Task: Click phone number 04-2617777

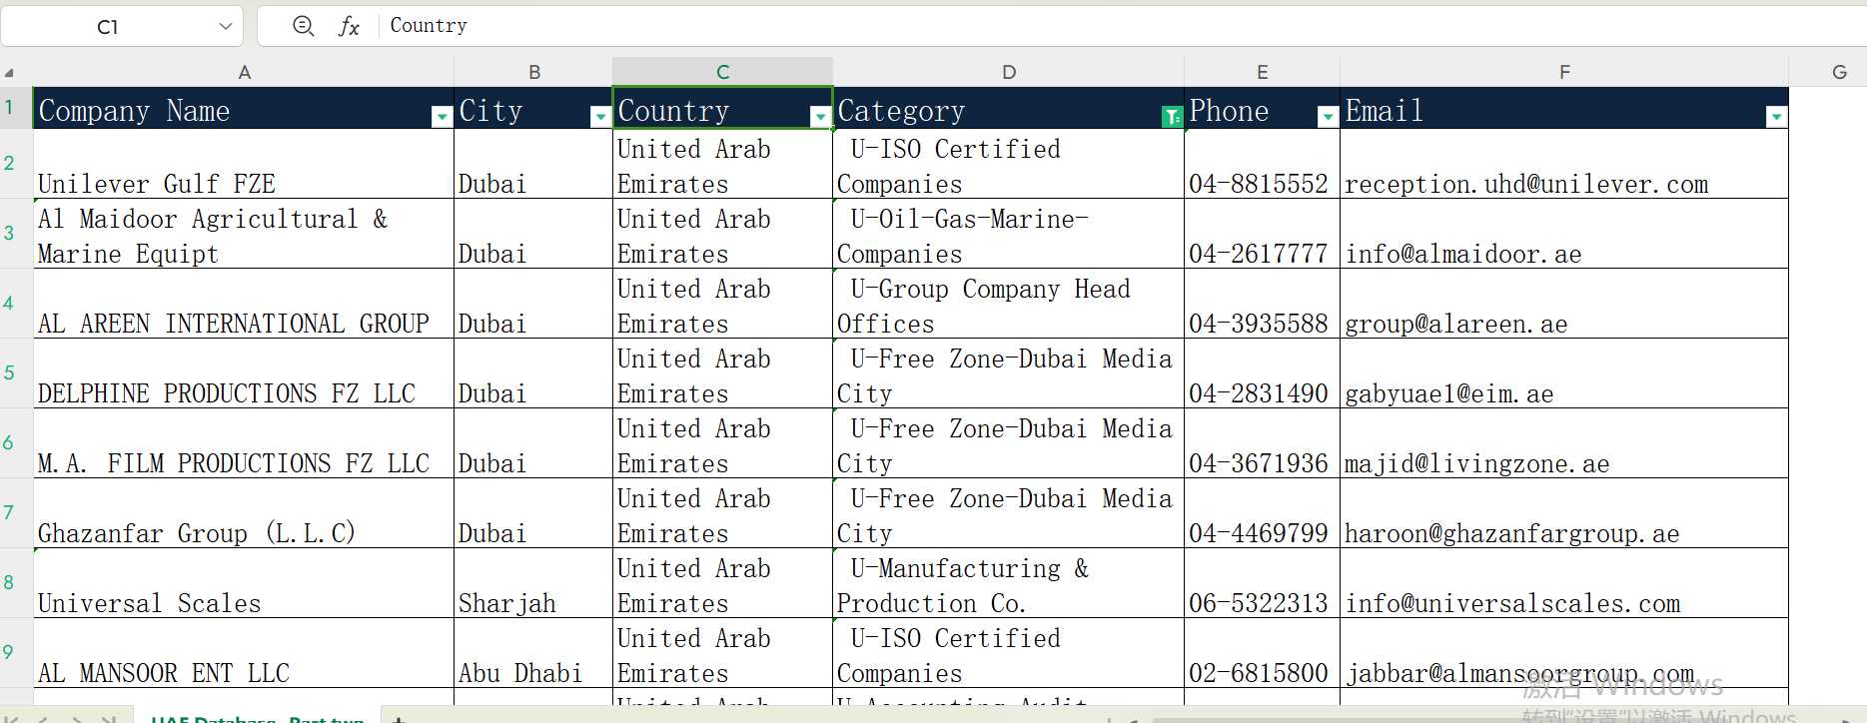Action: tap(1259, 254)
